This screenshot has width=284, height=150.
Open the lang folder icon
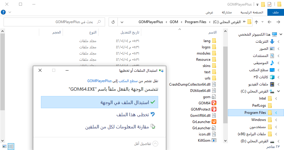pyautogui.click(x=214, y=41)
